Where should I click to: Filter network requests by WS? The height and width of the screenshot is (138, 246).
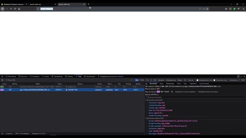tap(185, 80)
